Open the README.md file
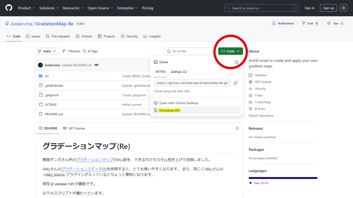Screen dimensions: 353x198 click(x=53, y=114)
